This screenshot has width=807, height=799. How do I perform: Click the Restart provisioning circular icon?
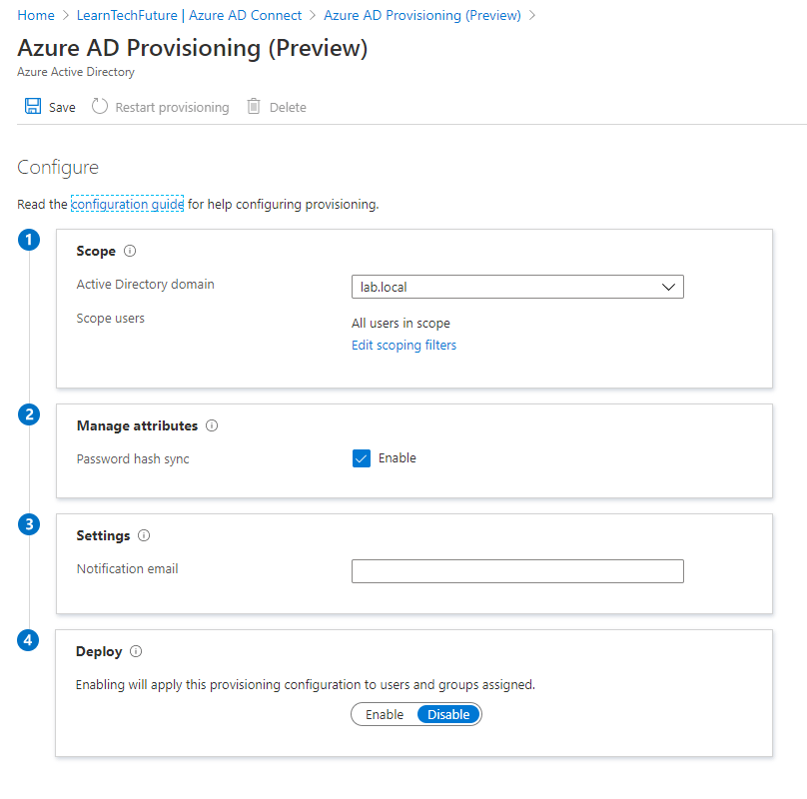100,107
